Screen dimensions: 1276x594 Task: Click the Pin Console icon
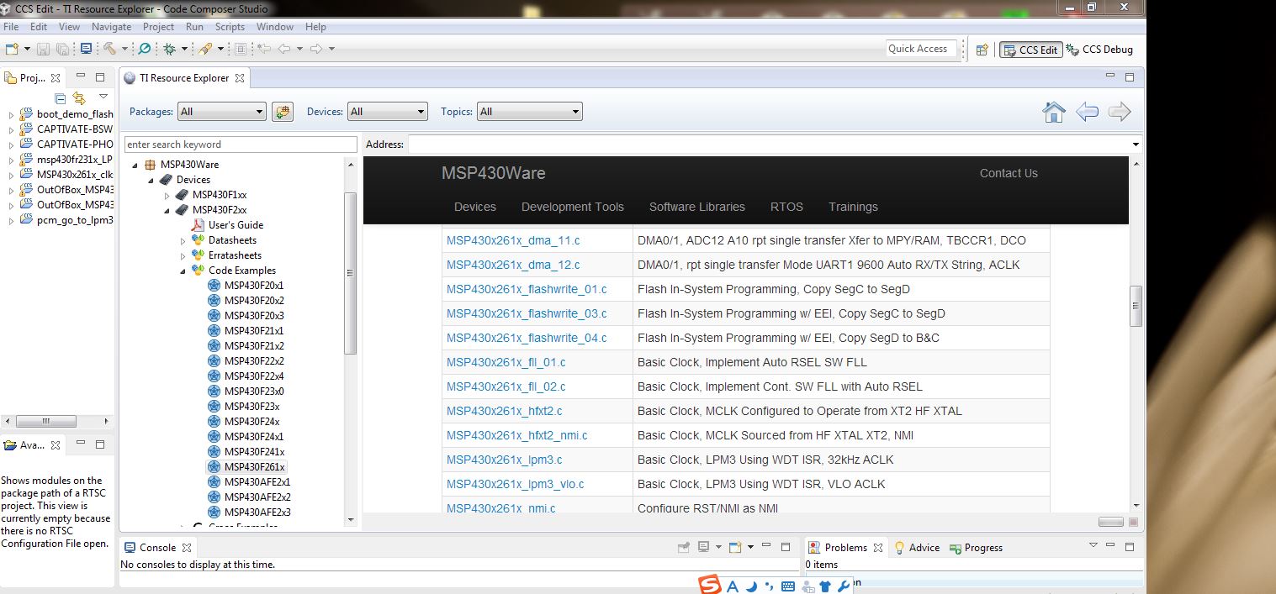pyautogui.click(x=684, y=548)
